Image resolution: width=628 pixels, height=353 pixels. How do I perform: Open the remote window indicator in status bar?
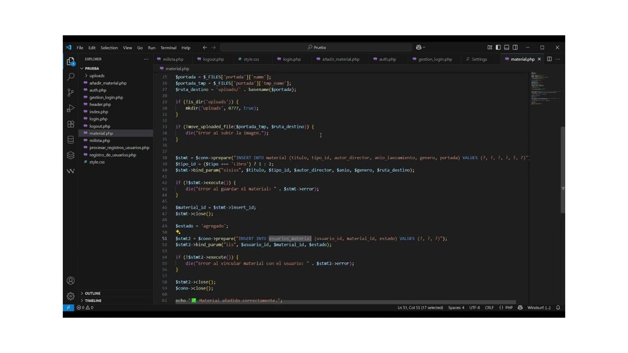point(68,307)
